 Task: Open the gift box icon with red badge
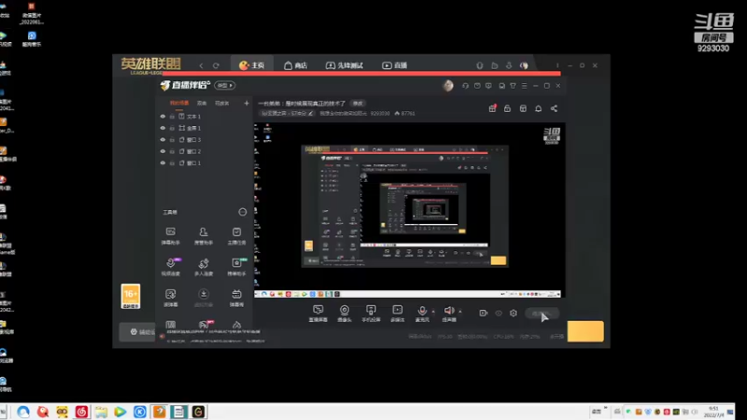click(493, 108)
